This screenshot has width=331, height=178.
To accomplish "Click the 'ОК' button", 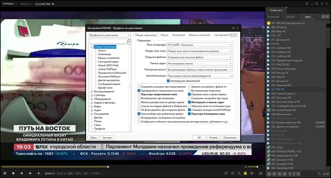I will pyautogui.click(x=199, y=137).
